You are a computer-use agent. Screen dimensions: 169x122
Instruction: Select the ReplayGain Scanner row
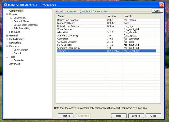[106, 20]
